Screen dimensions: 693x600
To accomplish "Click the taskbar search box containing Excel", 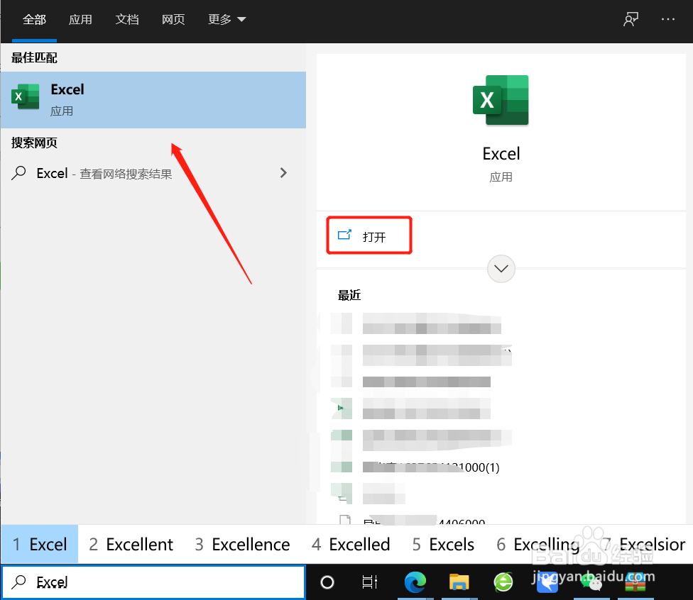I will 153,582.
